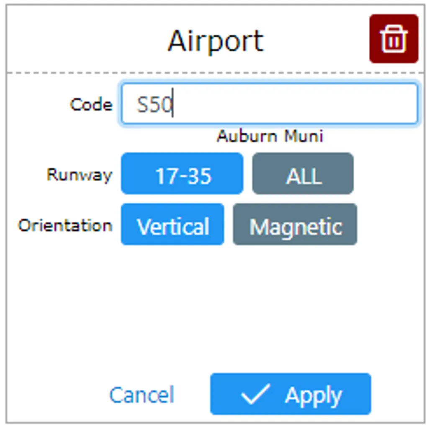Select the ALL runways option

point(303,174)
